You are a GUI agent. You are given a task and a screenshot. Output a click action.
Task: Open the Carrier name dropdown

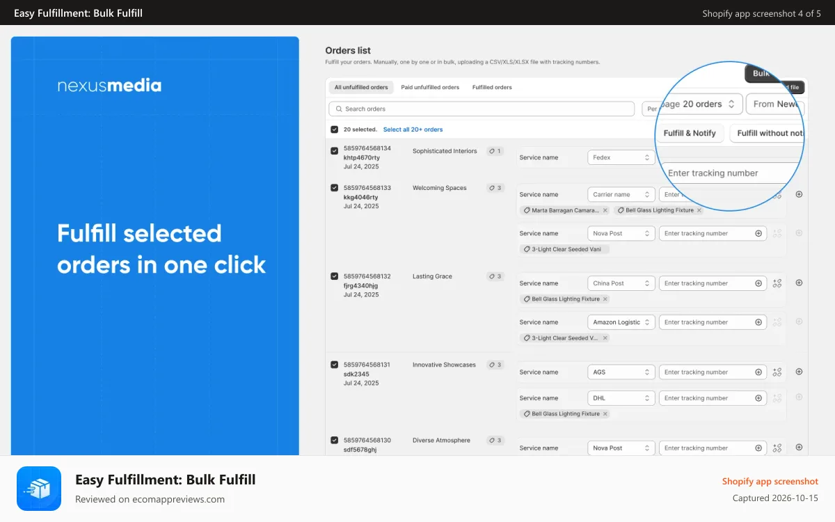[x=621, y=194]
